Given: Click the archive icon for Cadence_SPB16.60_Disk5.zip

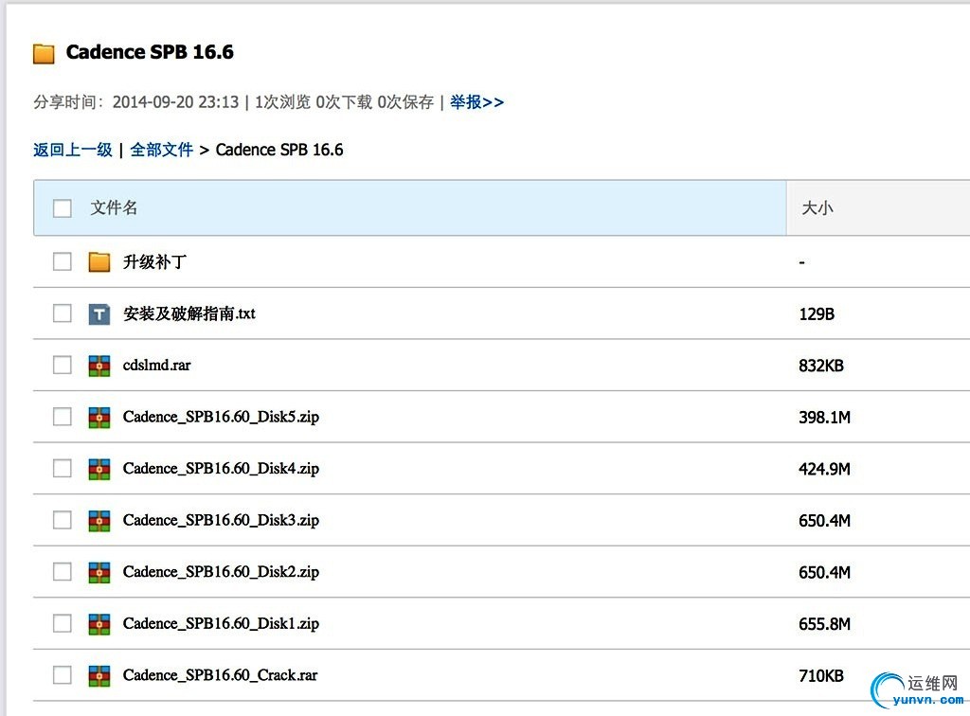Looking at the screenshot, I should (x=99, y=418).
